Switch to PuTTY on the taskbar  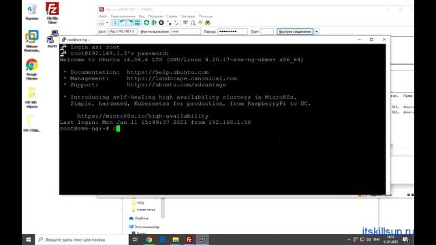[x=202, y=240]
